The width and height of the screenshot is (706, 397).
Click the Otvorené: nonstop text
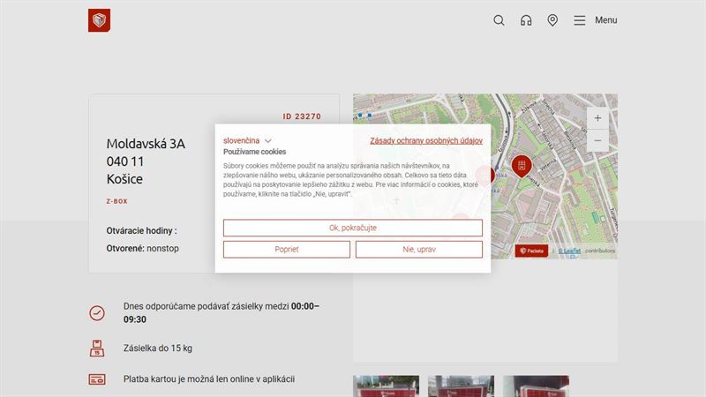pos(142,249)
